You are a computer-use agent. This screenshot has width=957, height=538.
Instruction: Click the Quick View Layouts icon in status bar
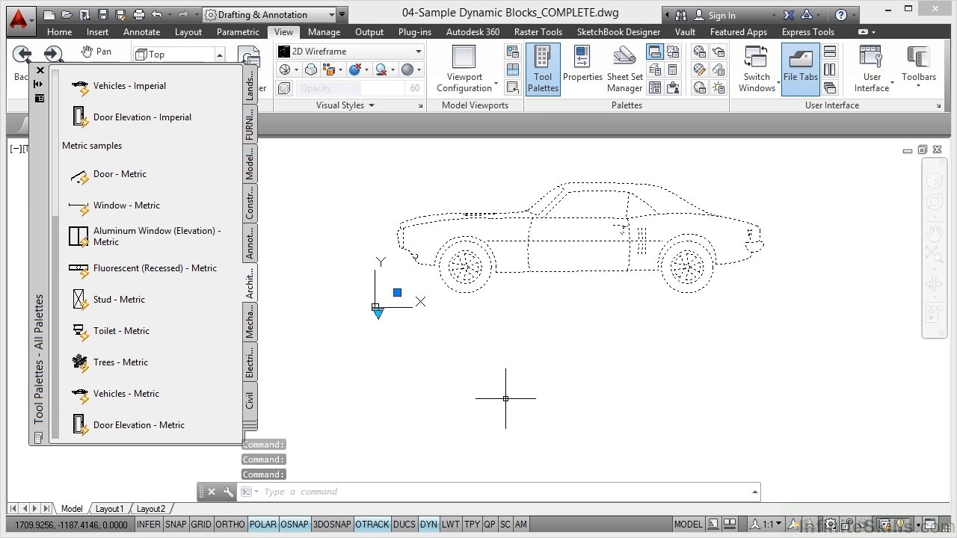(x=730, y=525)
